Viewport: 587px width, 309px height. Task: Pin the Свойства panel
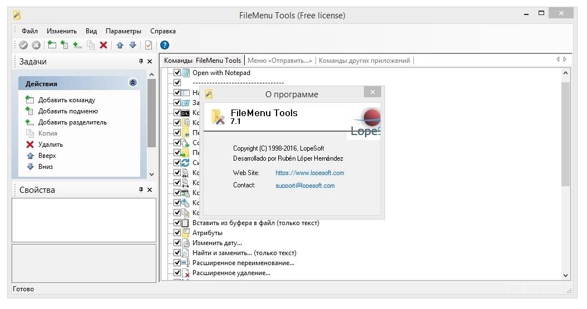click(x=141, y=190)
